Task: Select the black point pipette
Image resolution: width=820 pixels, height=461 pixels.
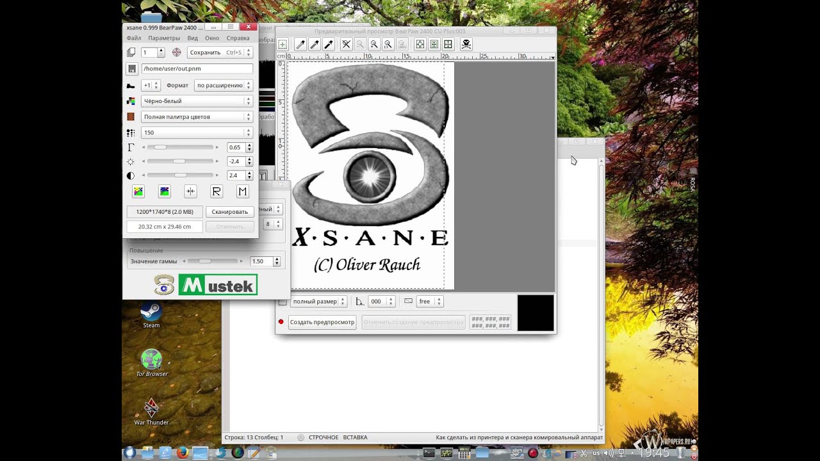Action: click(329, 44)
